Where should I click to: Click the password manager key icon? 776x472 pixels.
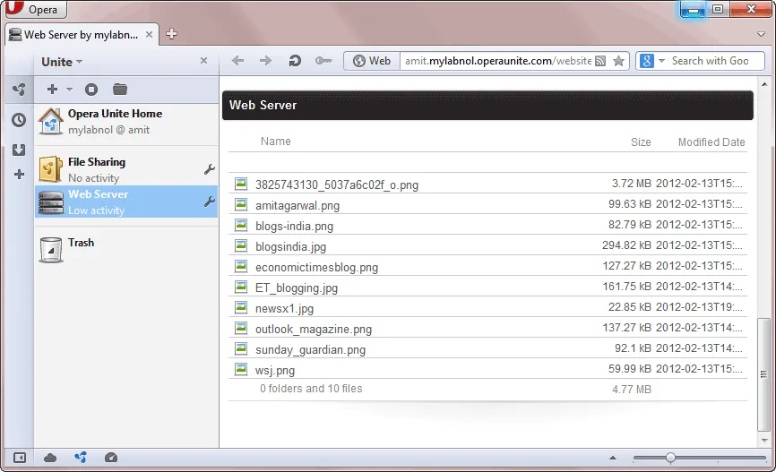(x=323, y=61)
